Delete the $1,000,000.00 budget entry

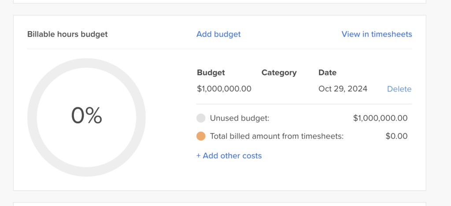click(x=399, y=89)
